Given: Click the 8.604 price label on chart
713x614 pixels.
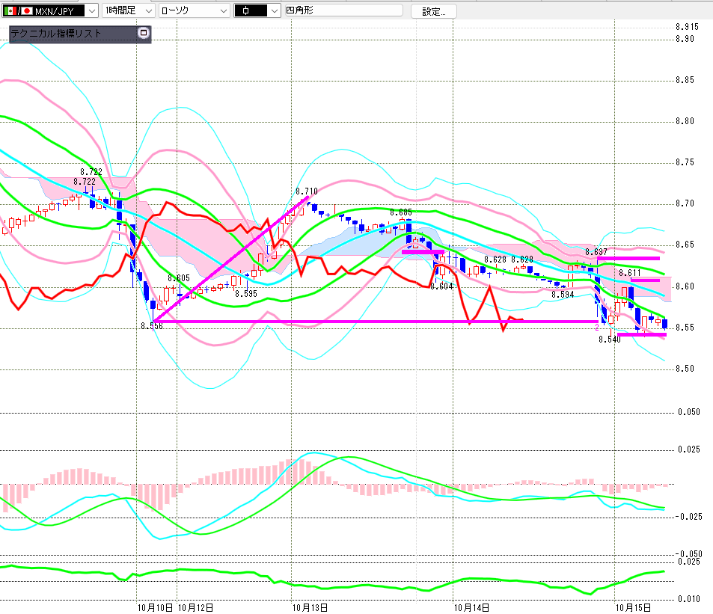Looking at the screenshot, I should click(441, 286).
